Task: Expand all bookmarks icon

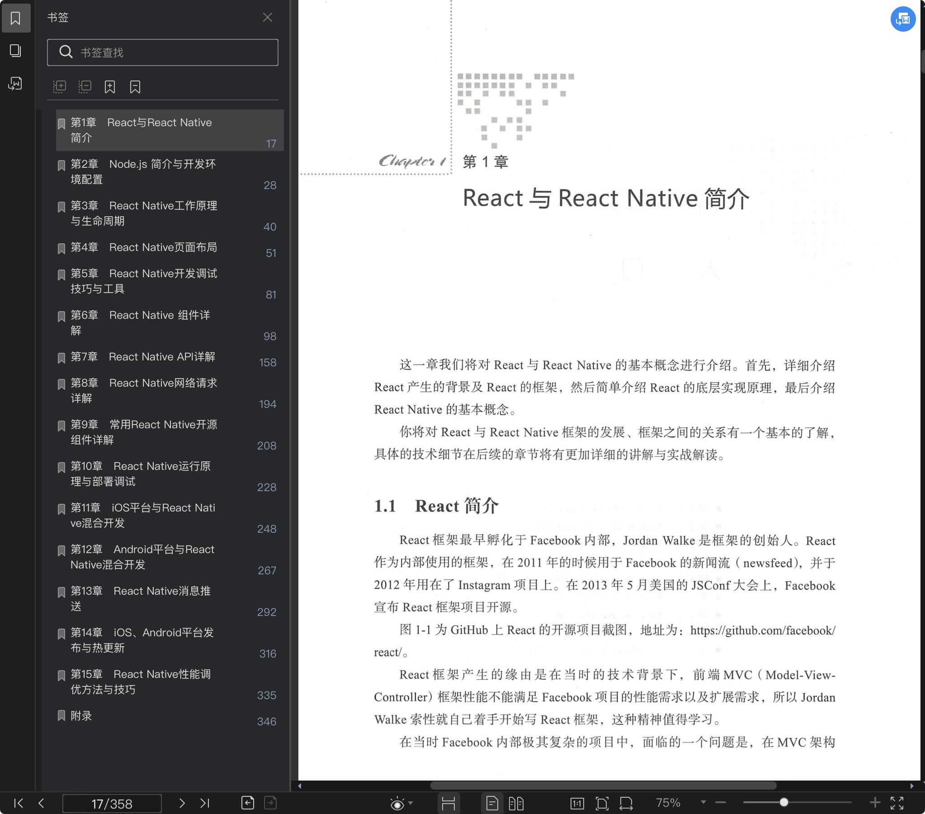Action: pyautogui.click(x=59, y=86)
